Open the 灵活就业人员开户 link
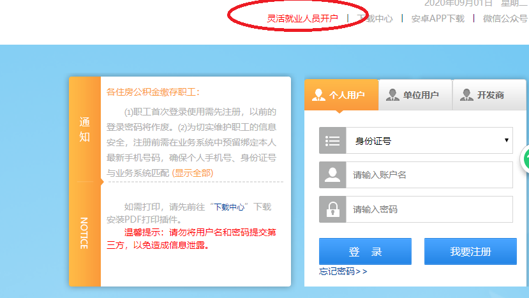Image resolution: width=529 pixels, height=298 pixels. click(302, 19)
